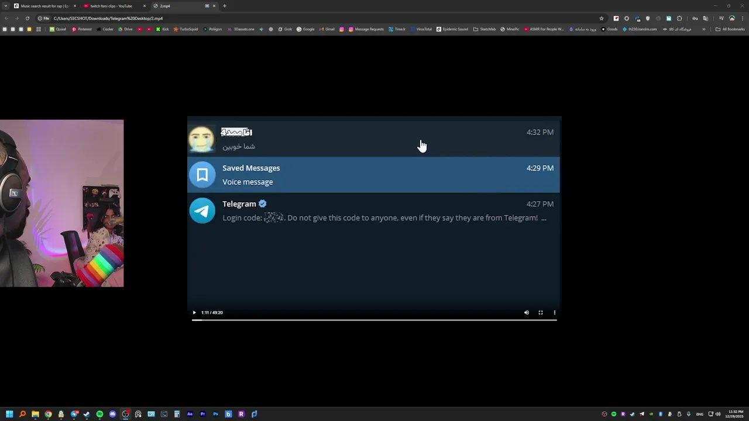Open ih230.irandns.com bookmark
The image size is (749, 421).
click(640, 29)
